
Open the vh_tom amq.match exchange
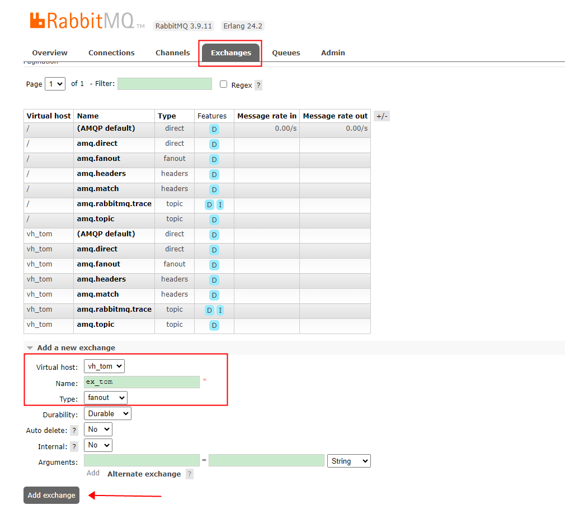(x=98, y=294)
